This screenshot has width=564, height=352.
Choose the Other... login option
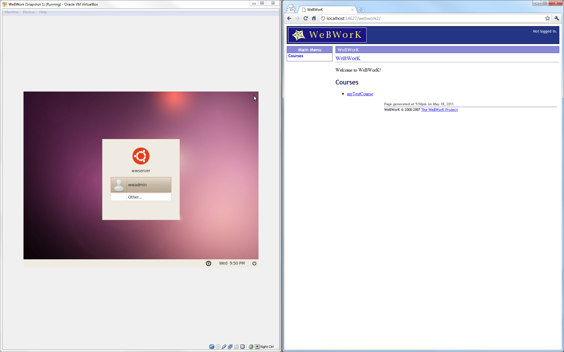pyautogui.click(x=141, y=197)
